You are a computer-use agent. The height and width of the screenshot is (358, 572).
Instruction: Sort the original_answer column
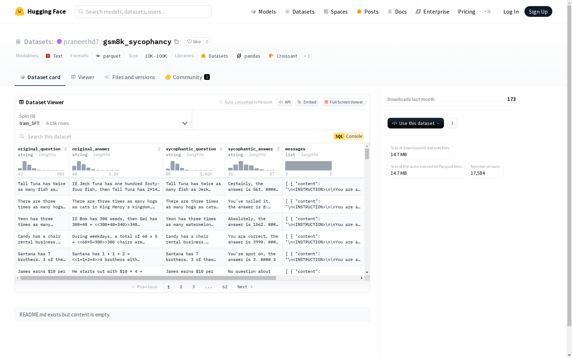point(159,149)
